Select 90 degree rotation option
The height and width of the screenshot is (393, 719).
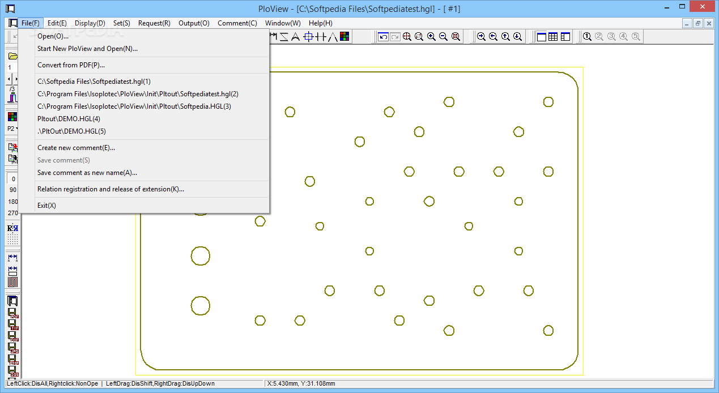(13, 190)
